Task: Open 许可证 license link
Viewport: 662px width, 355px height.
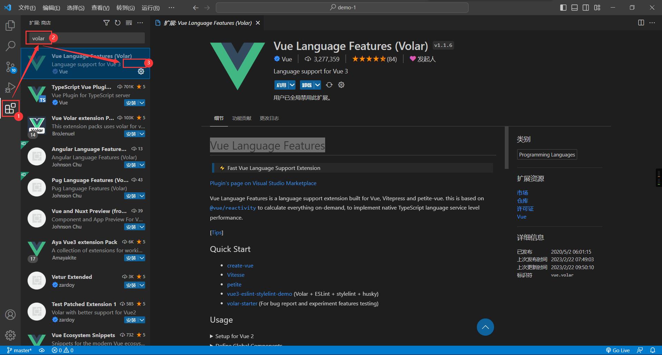Action: (x=525, y=209)
